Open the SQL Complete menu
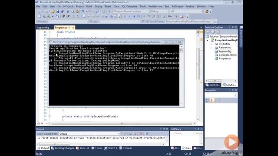278x156 pixels. tap(129, 6)
